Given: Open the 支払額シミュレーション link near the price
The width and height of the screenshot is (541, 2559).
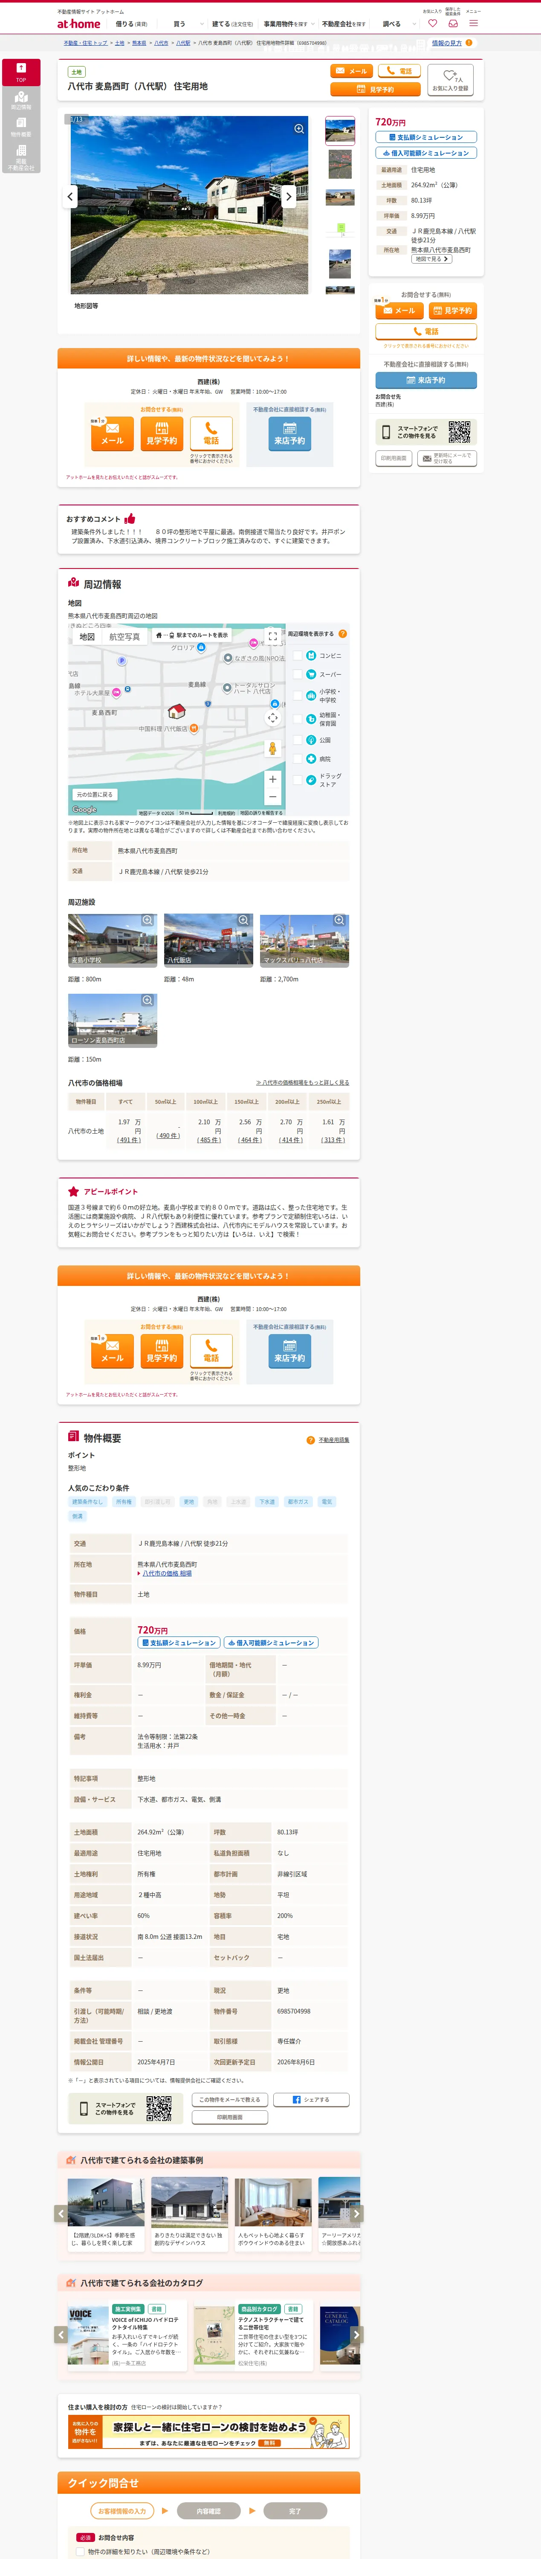Looking at the screenshot, I should pyautogui.click(x=426, y=137).
